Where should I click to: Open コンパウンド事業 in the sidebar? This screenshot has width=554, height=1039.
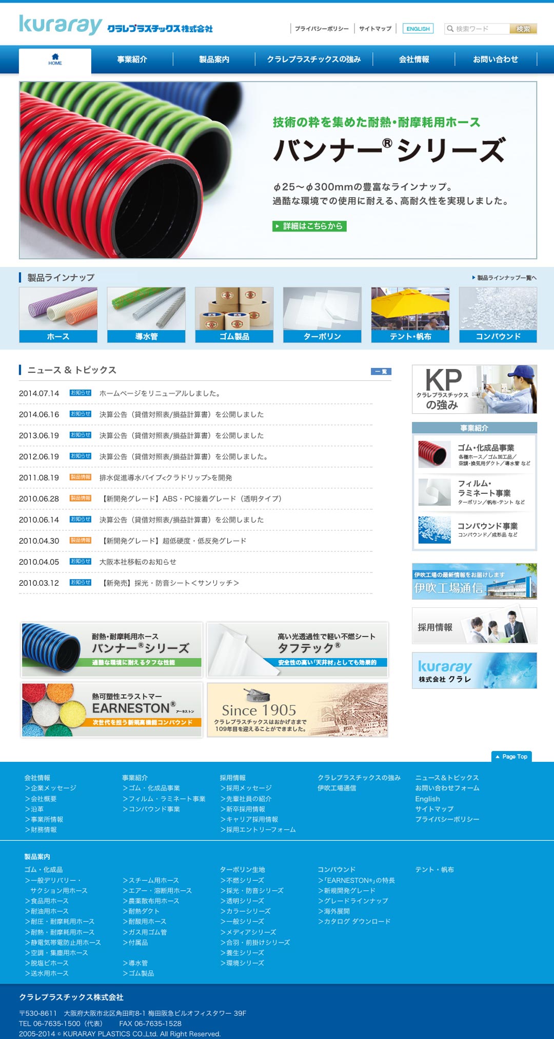(x=488, y=526)
